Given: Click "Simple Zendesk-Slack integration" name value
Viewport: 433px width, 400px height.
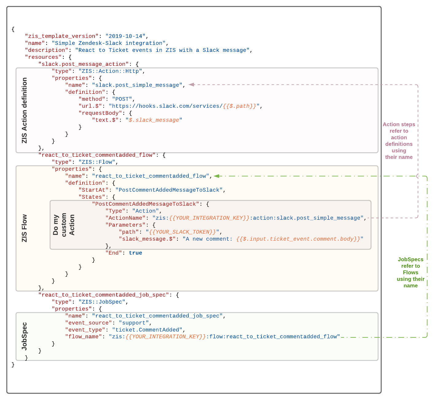Looking at the screenshot, I should click(108, 43).
